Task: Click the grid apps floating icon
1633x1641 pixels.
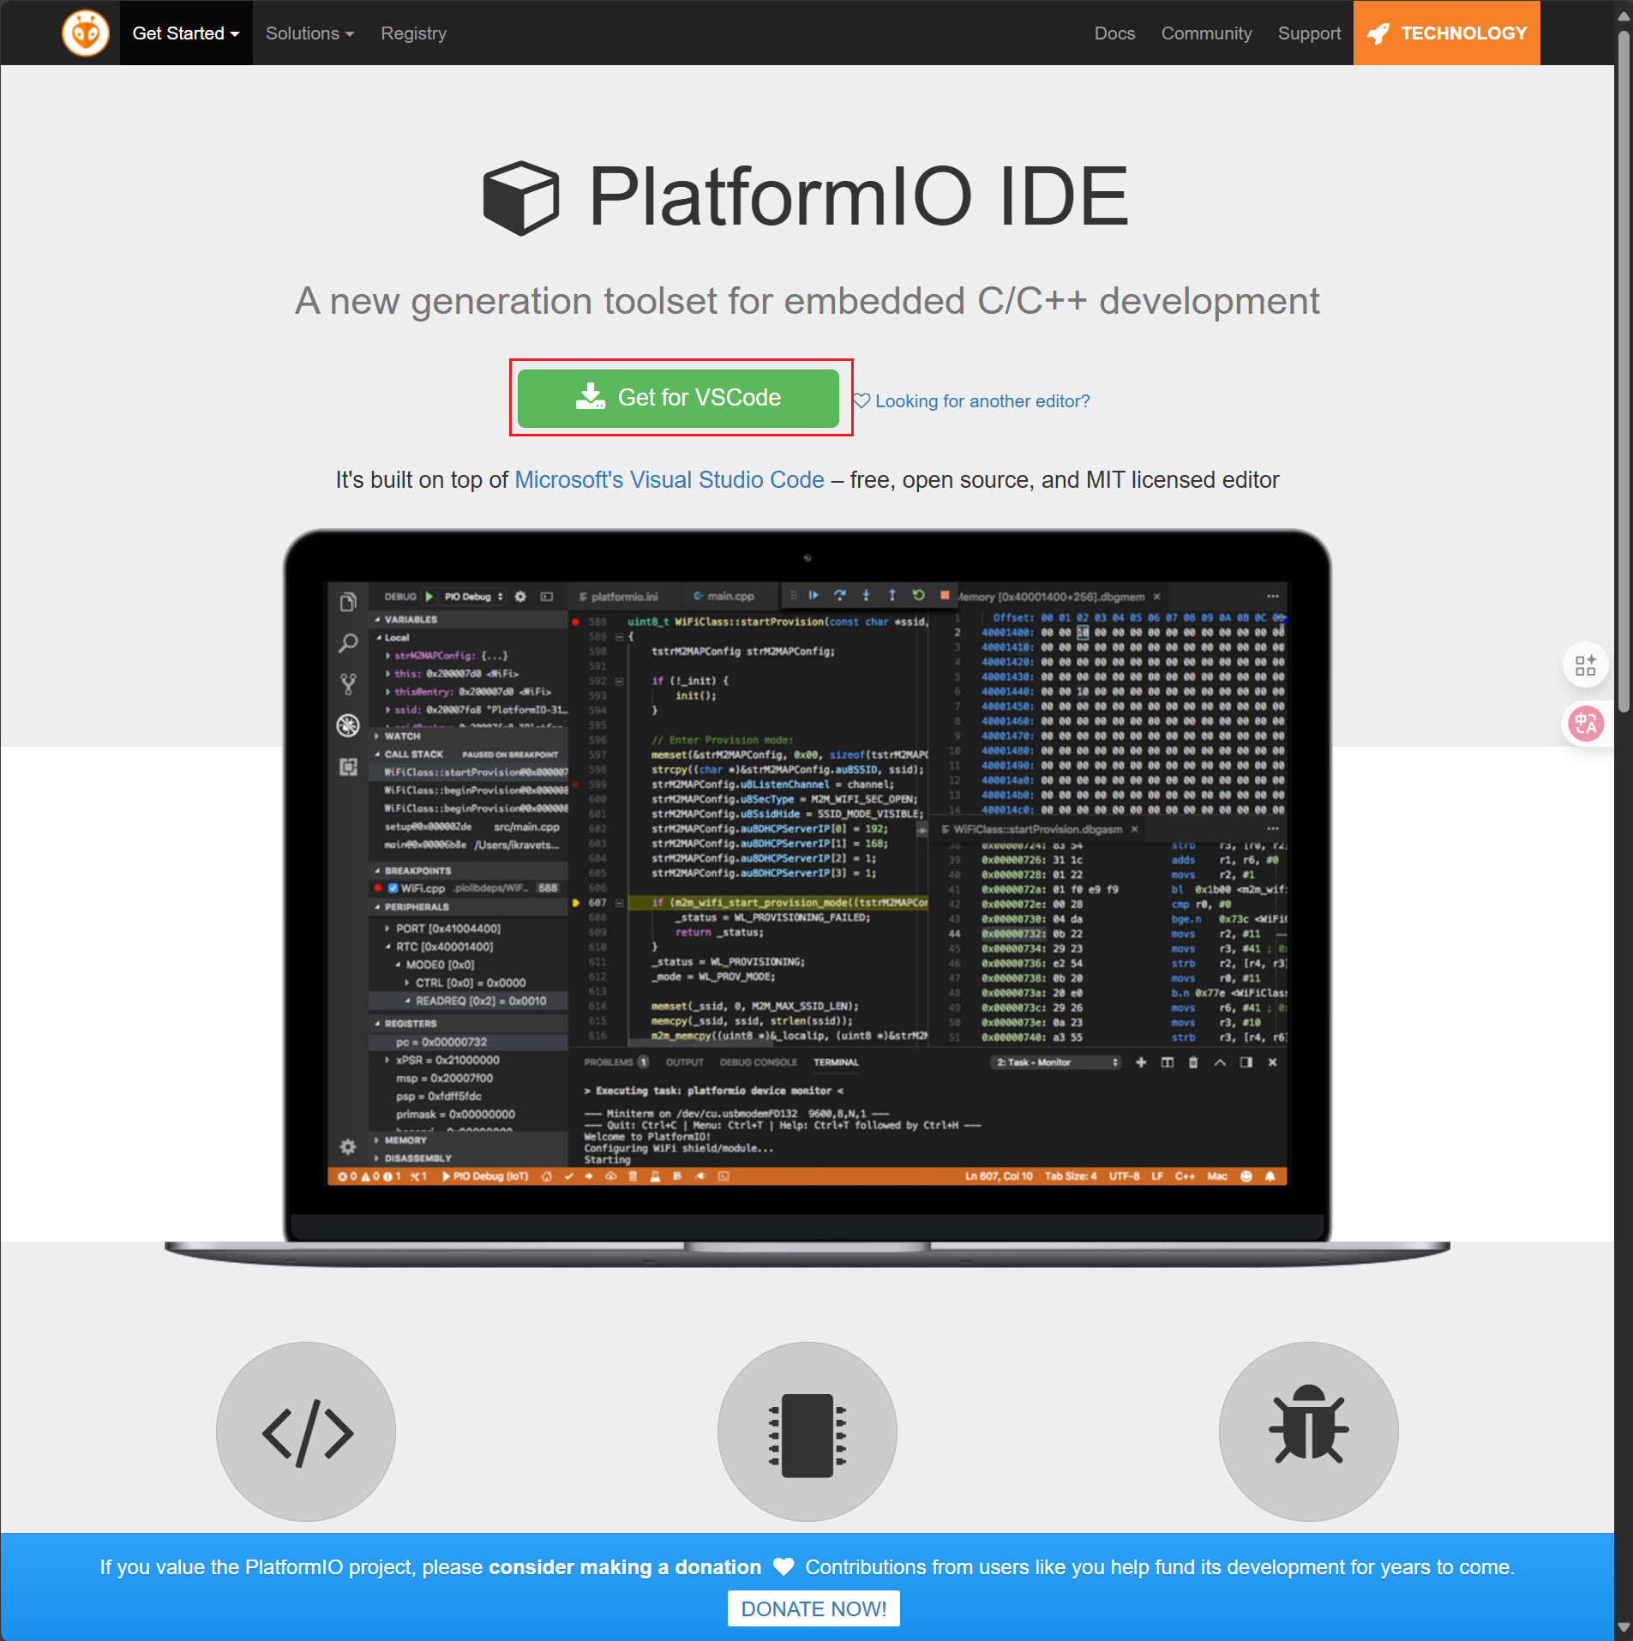Action: click(1585, 665)
